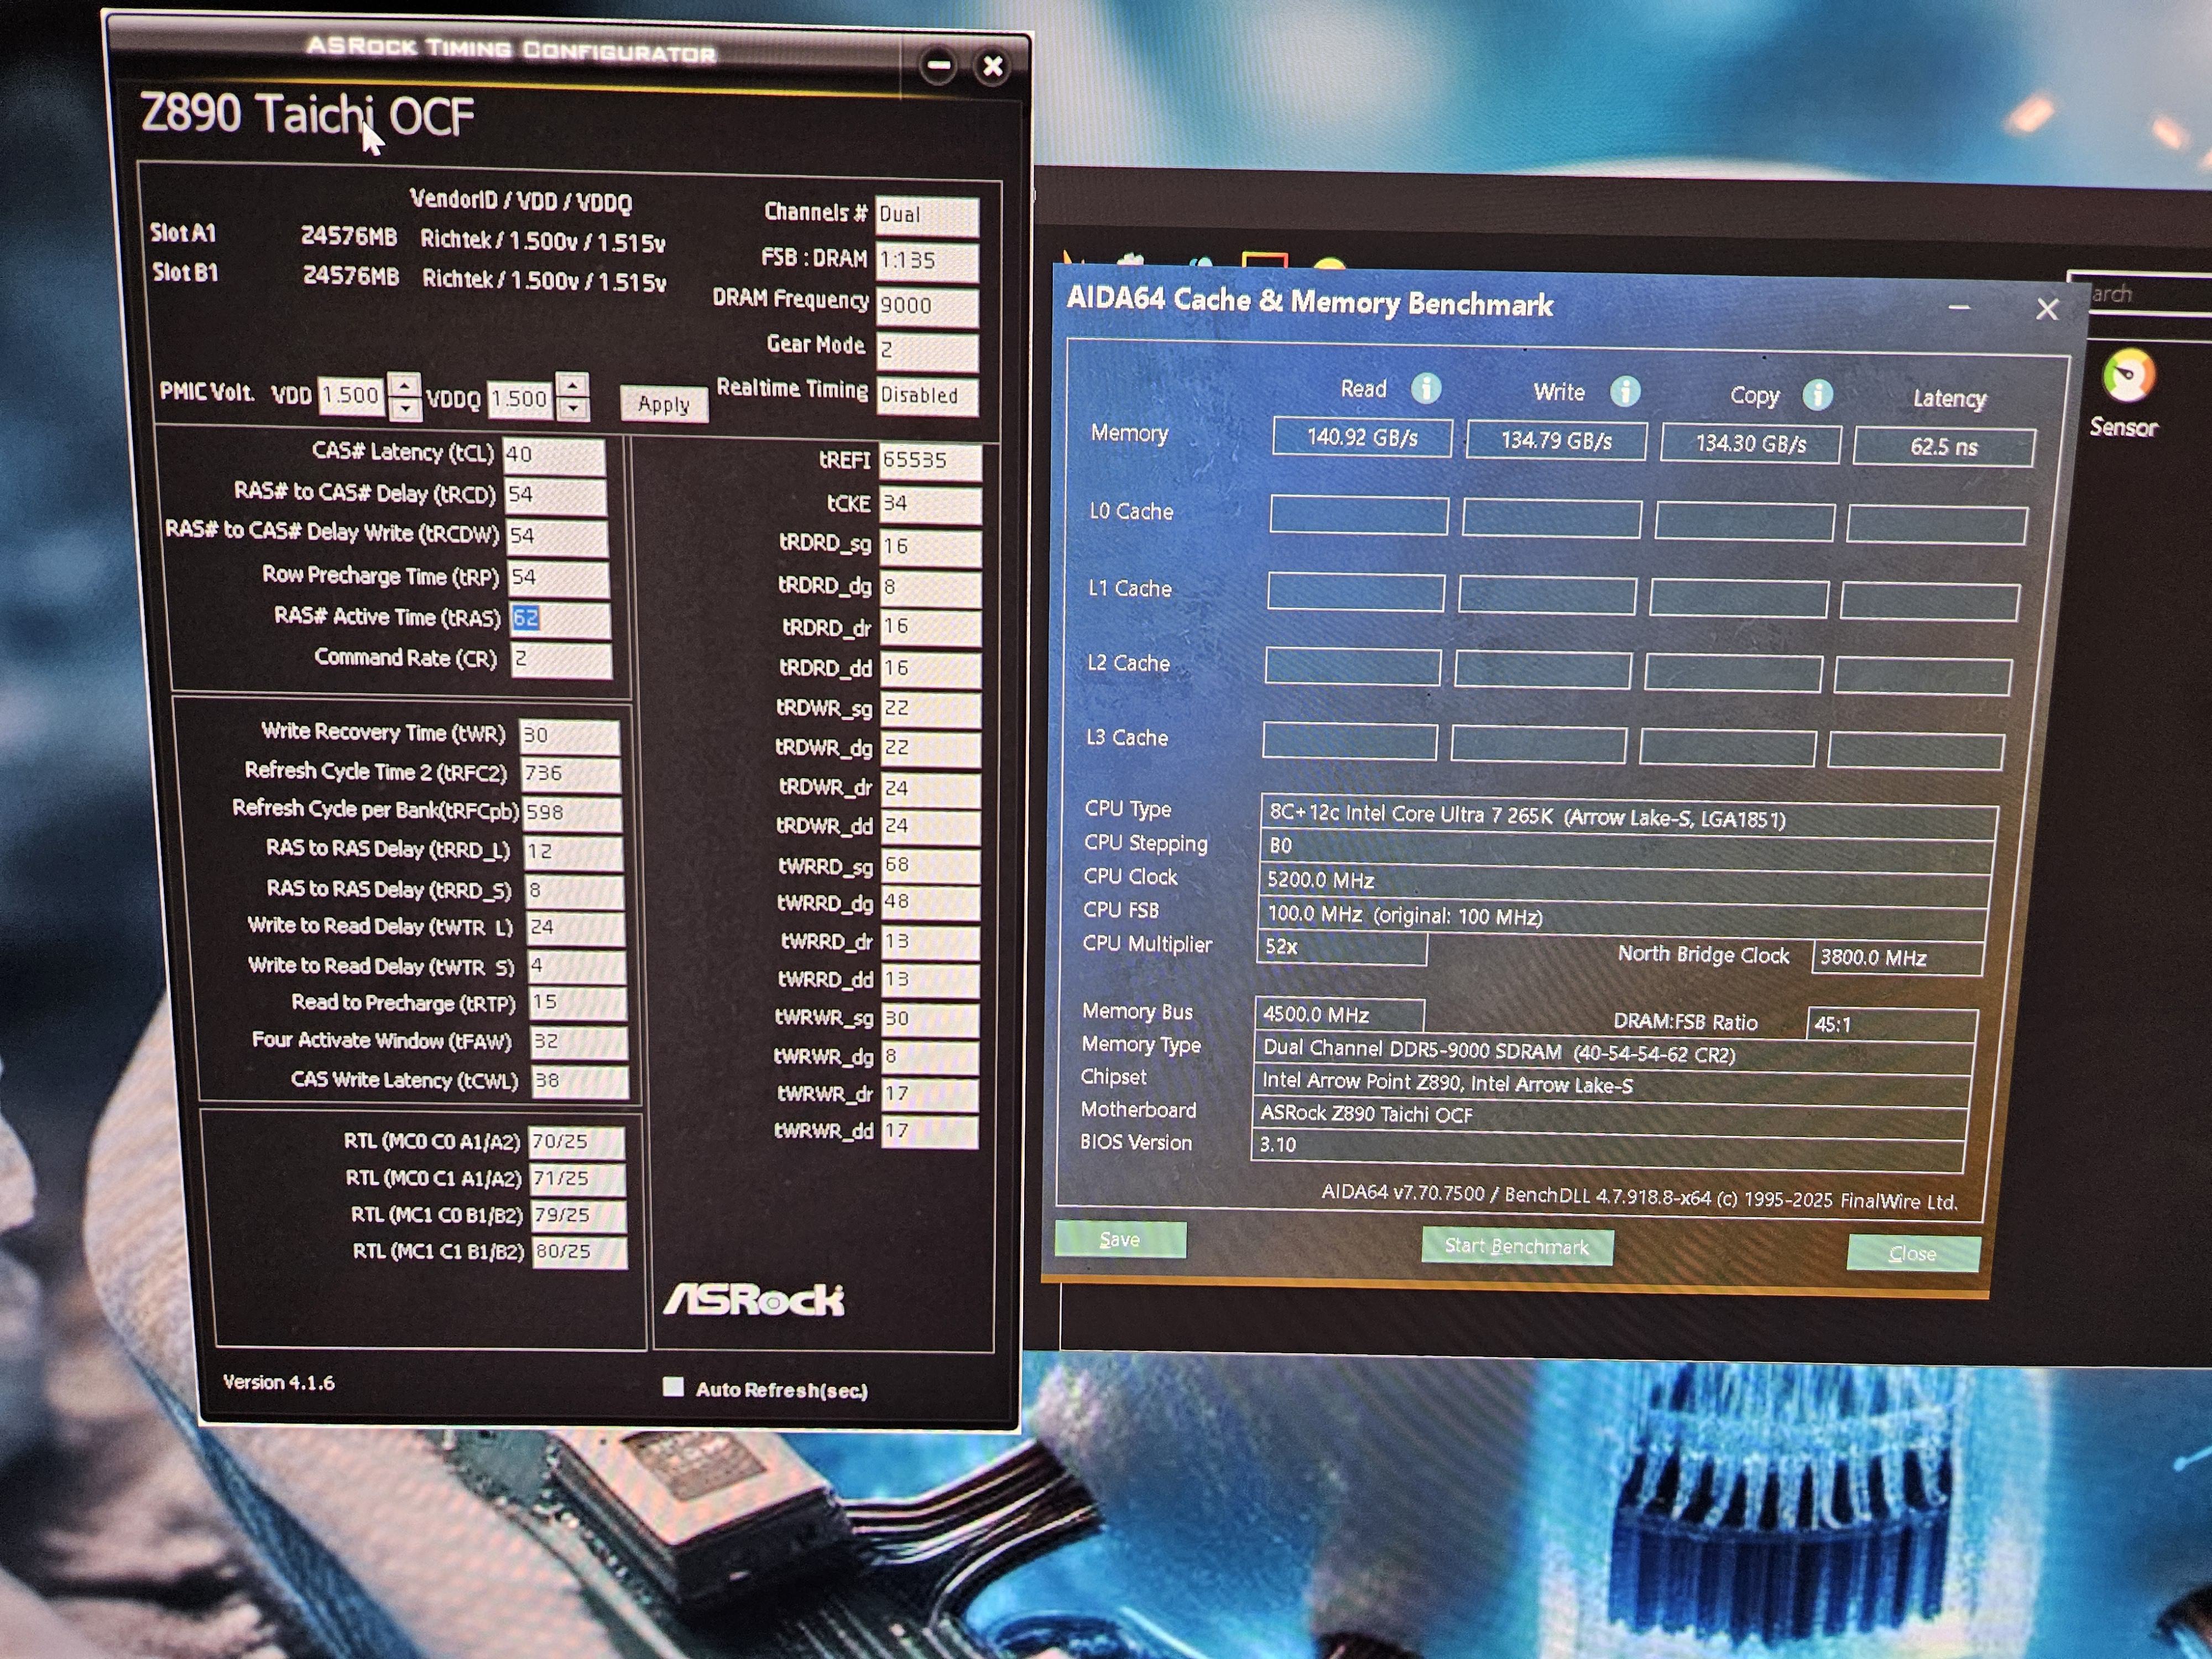The height and width of the screenshot is (1659, 2212).
Task: Increase PMIC VDD voltage with the up arrow
Action: click(x=404, y=385)
